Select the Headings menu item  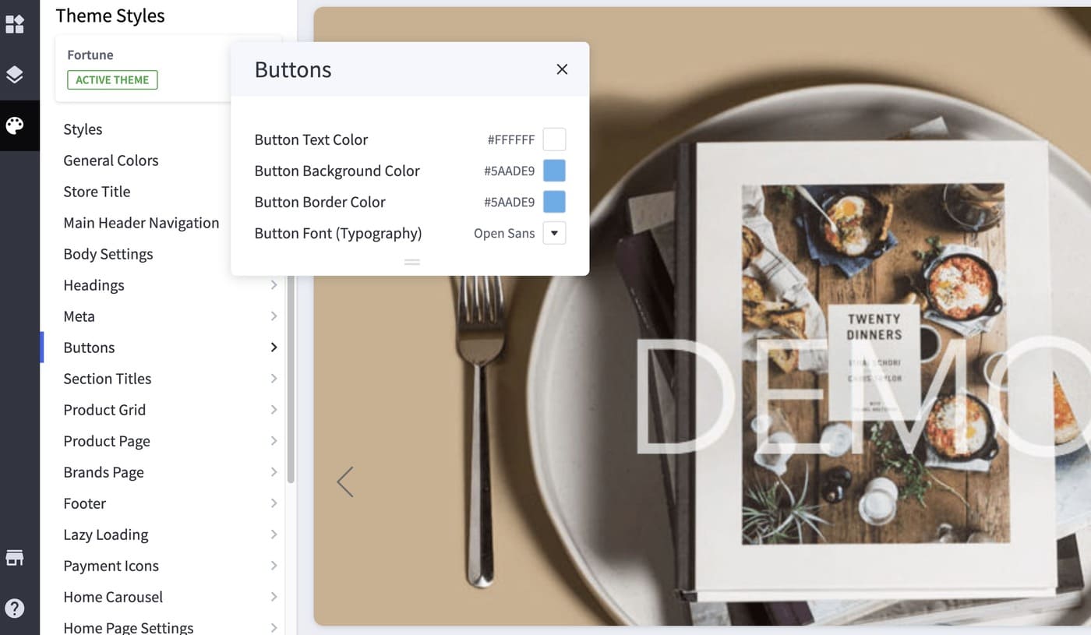[x=94, y=285]
